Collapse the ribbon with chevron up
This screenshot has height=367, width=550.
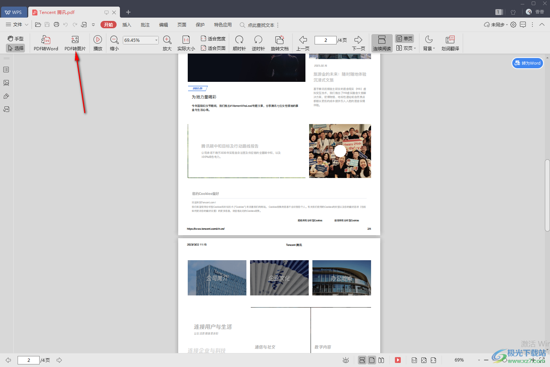coord(542,25)
